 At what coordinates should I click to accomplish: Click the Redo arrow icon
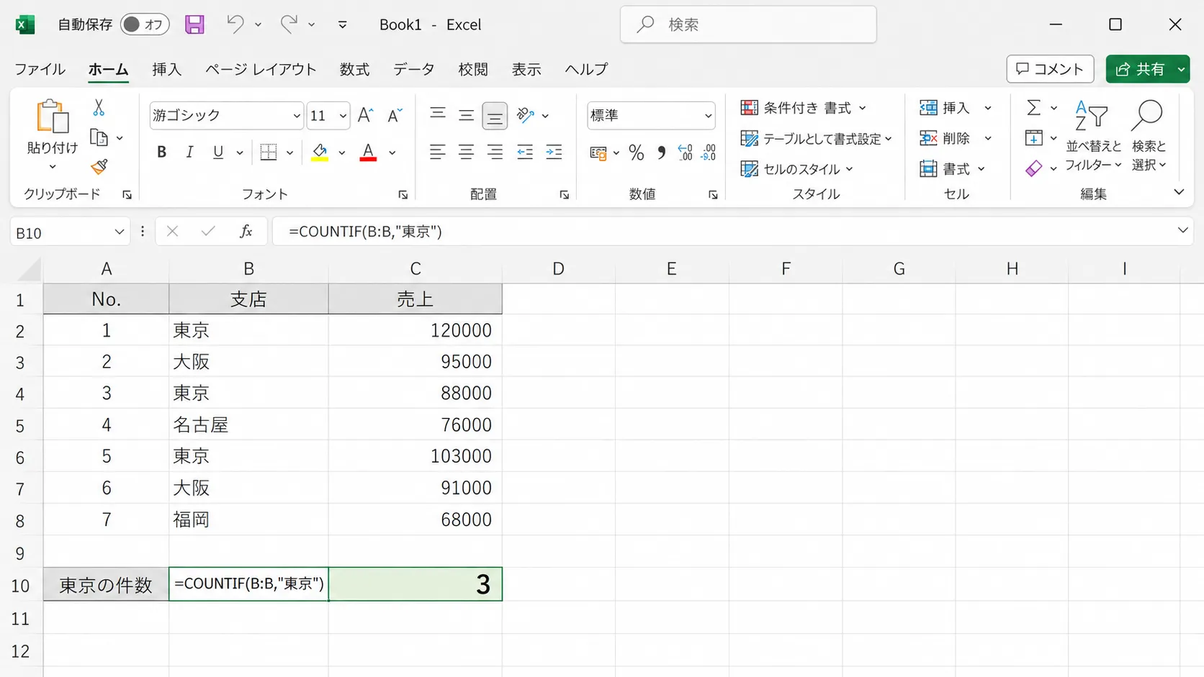(289, 24)
